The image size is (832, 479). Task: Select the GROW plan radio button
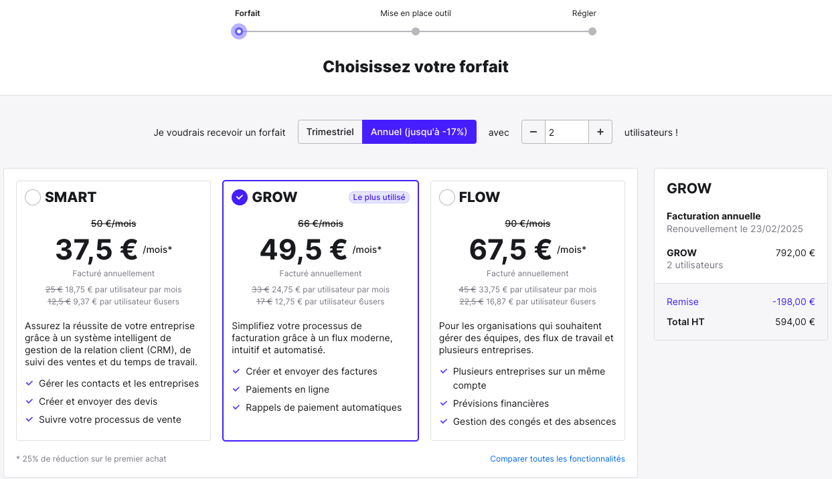[240, 197]
